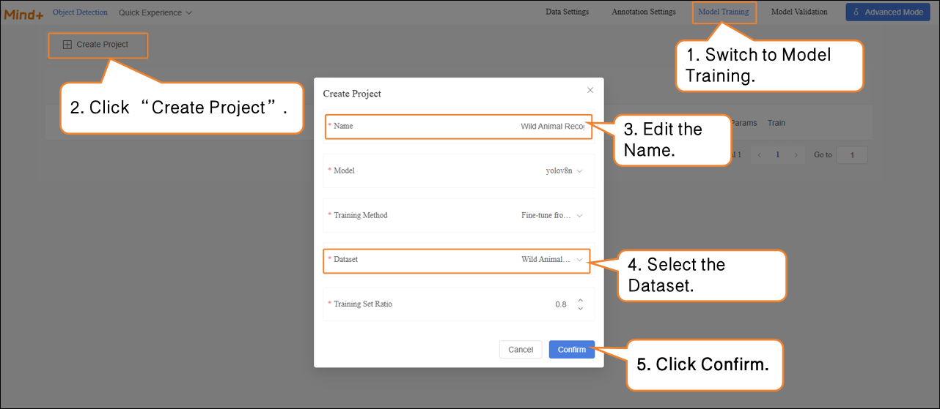Image resolution: width=940 pixels, height=409 pixels.
Task: Click the next page arrow in pagination
Action: 796,155
